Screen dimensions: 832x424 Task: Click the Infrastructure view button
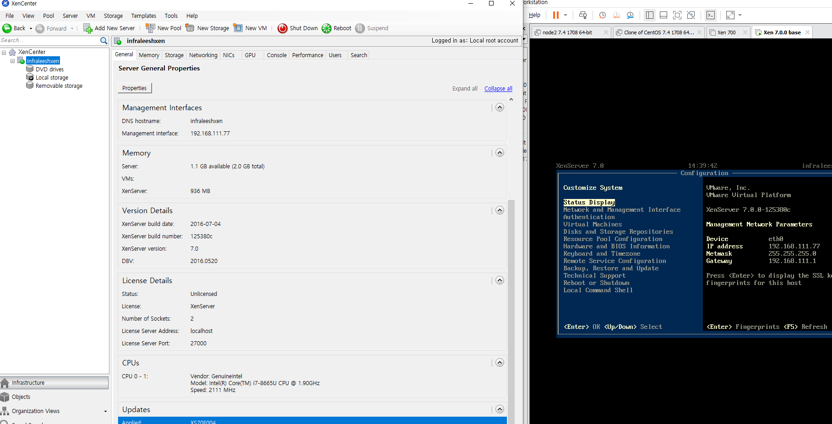coord(54,383)
